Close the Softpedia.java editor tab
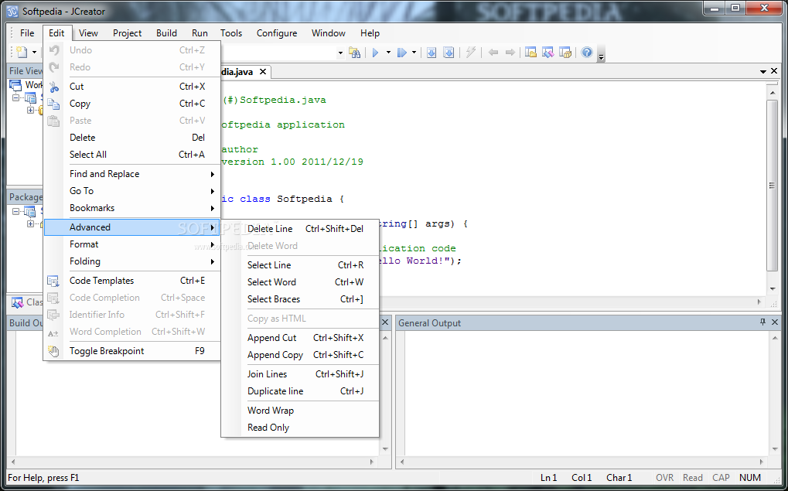The width and height of the screenshot is (788, 491). pos(263,72)
